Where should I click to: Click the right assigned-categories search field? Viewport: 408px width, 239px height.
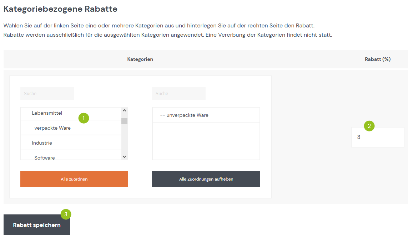coord(179,93)
